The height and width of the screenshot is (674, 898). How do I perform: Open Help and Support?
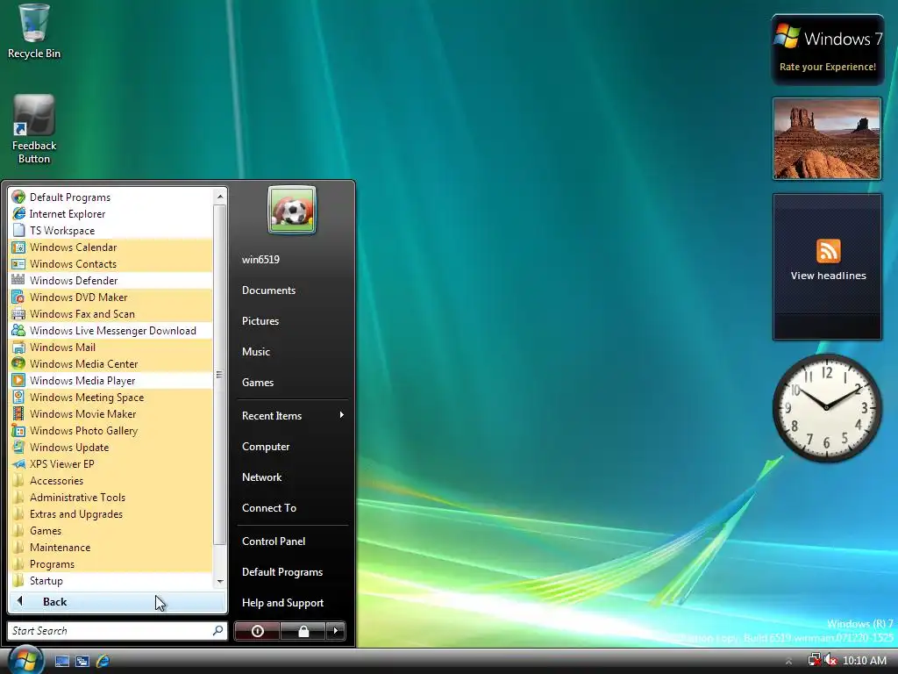[293, 602]
